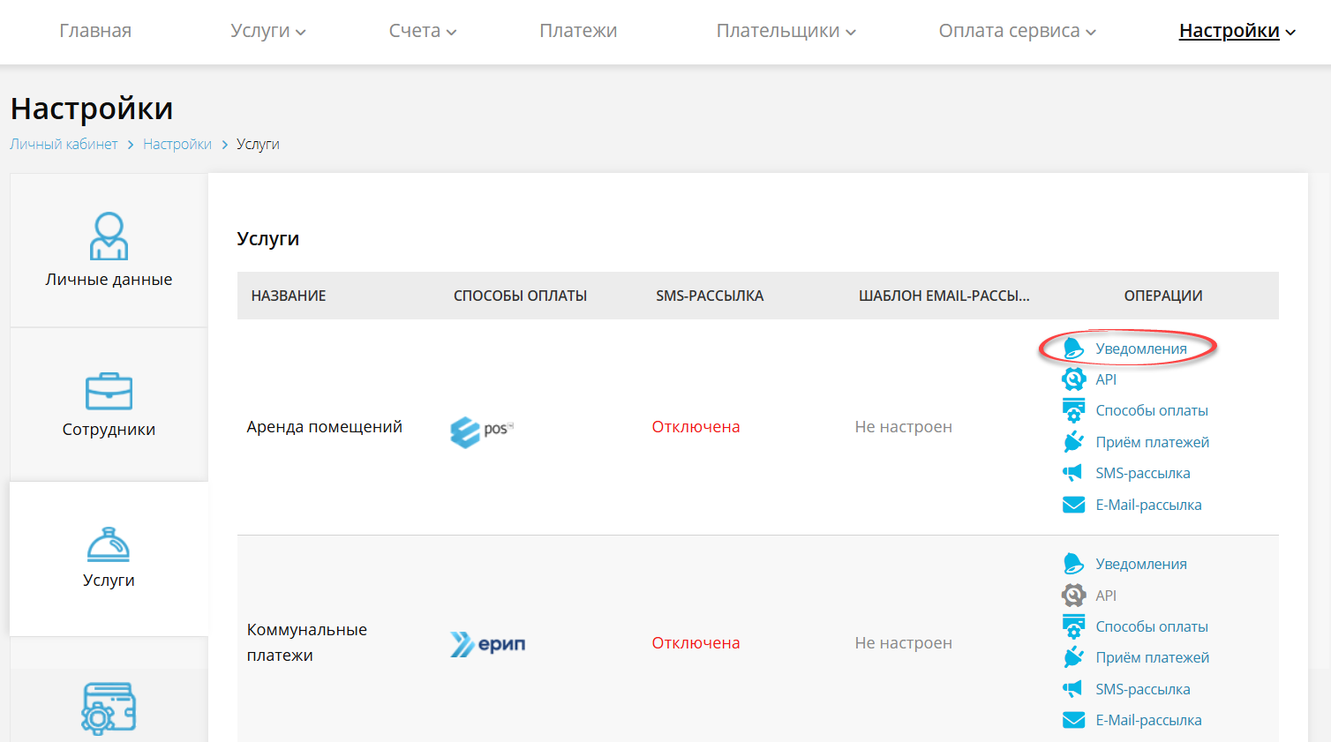This screenshot has width=1331, height=742.
Task: Expand the Оплата сервиса dropdown menu
Action: pyautogui.click(x=1018, y=31)
